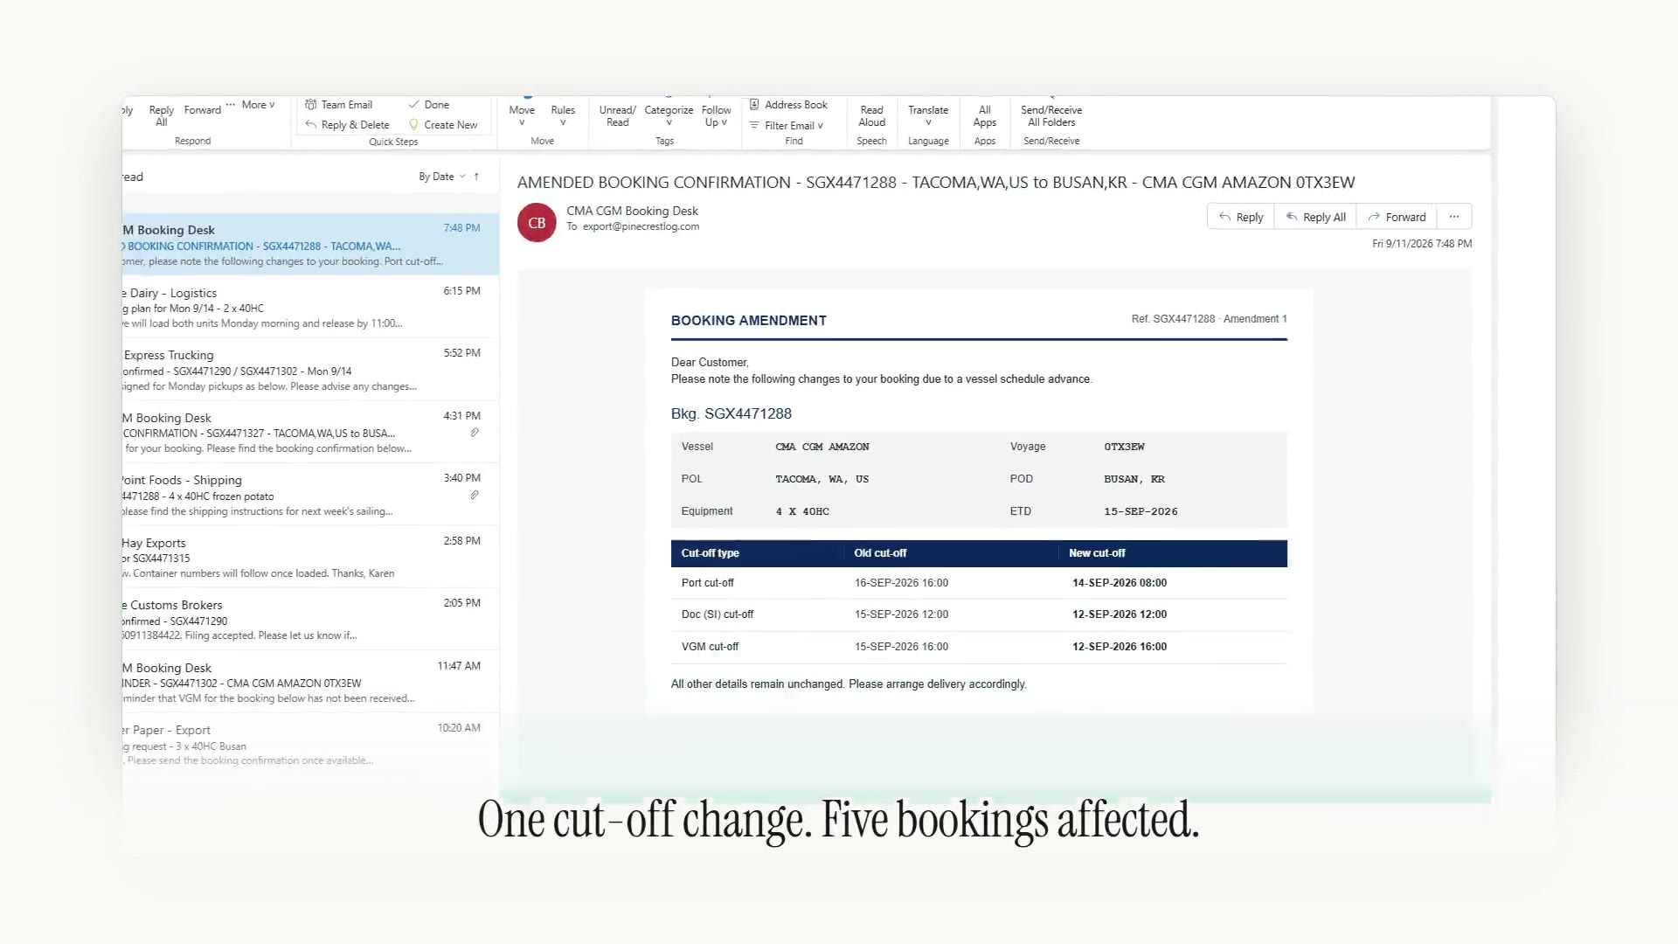Click the attachment icon on 4:31 PM email
Viewport: 1678px width, 944px height.
(x=475, y=433)
